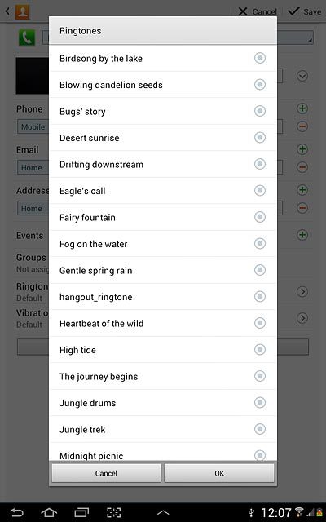Open the Vibration pattern chevron arrow
The image size is (326, 522).
coord(302,318)
